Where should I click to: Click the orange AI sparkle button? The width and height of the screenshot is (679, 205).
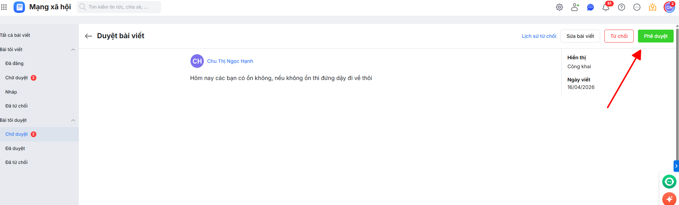pyautogui.click(x=669, y=199)
